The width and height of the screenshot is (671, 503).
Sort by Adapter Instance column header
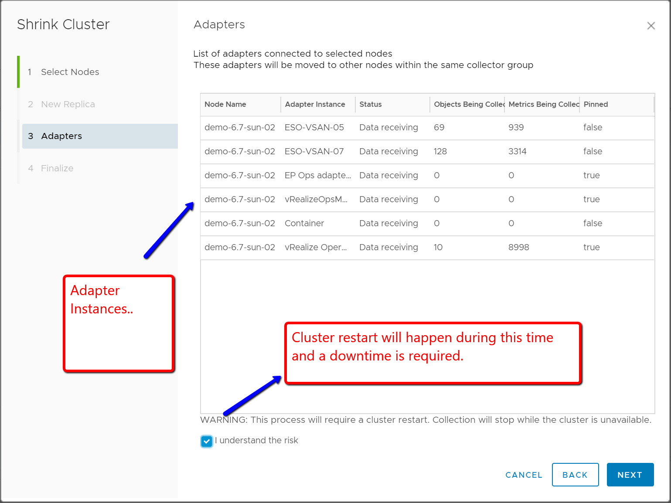315,104
